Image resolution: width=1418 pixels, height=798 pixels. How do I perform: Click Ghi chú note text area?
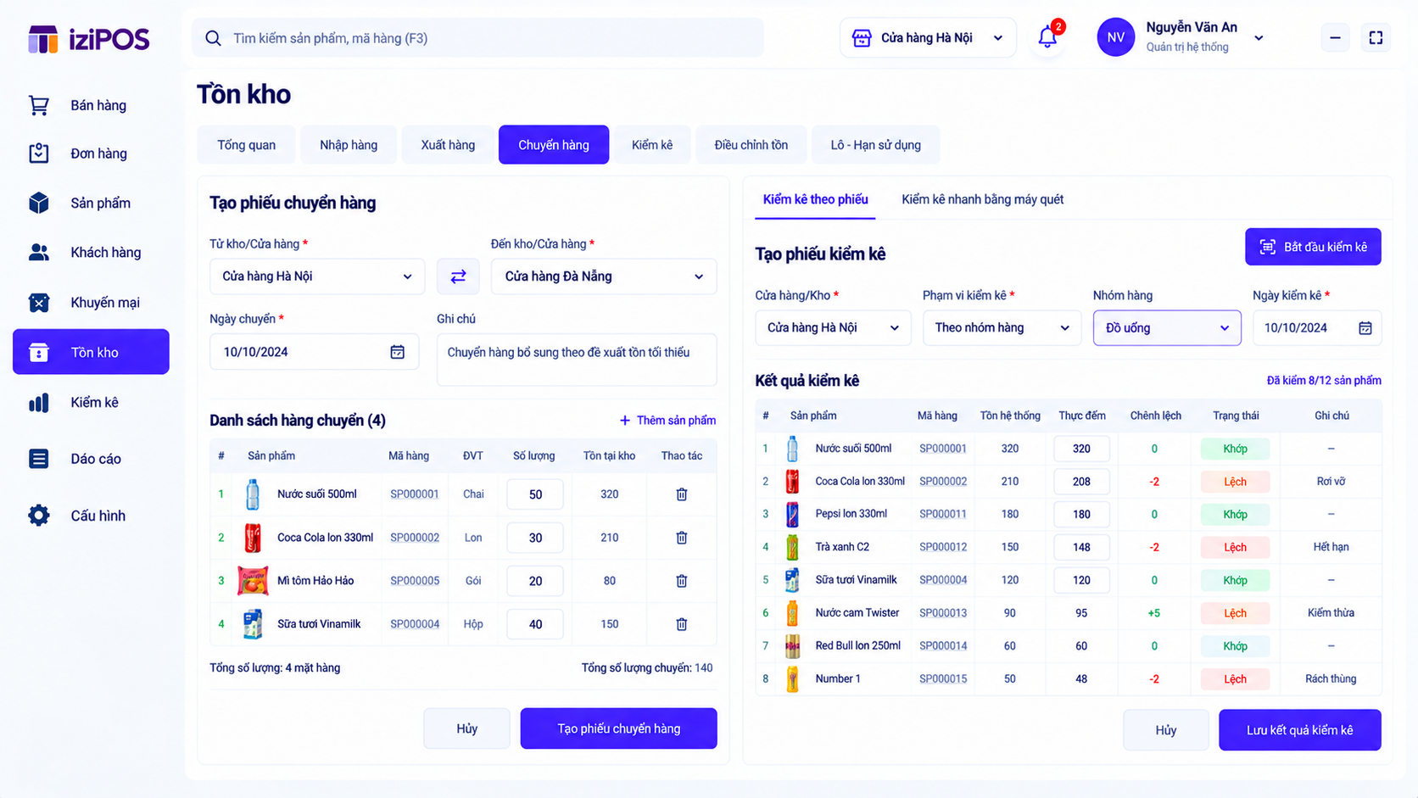click(577, 360)
